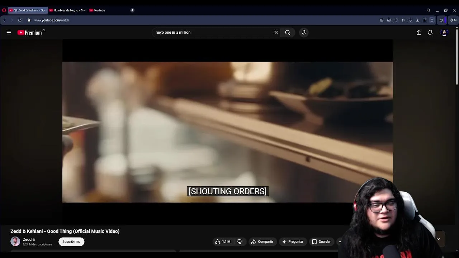Open the browser downloads icon
Viewport: 459px width, 258px height.
coord(418,20)
